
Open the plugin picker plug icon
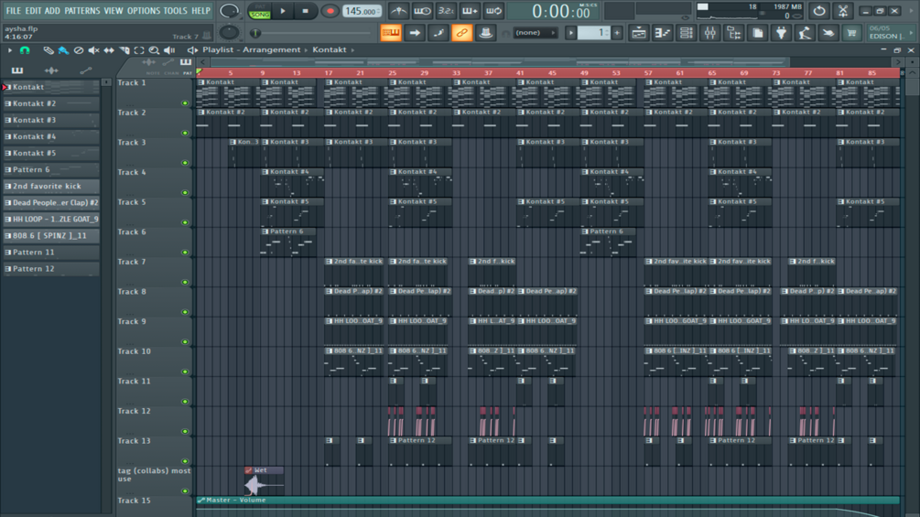(781, 33)
